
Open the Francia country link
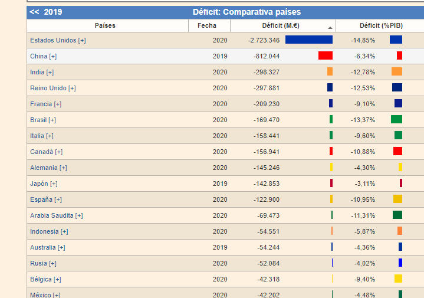pos(41,104)
